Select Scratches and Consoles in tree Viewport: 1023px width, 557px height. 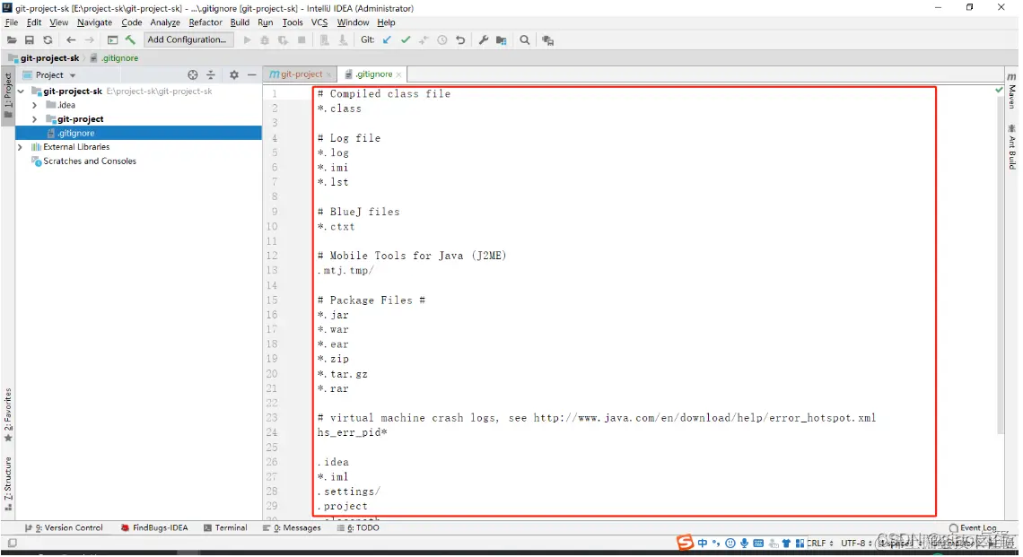(90, 161)
